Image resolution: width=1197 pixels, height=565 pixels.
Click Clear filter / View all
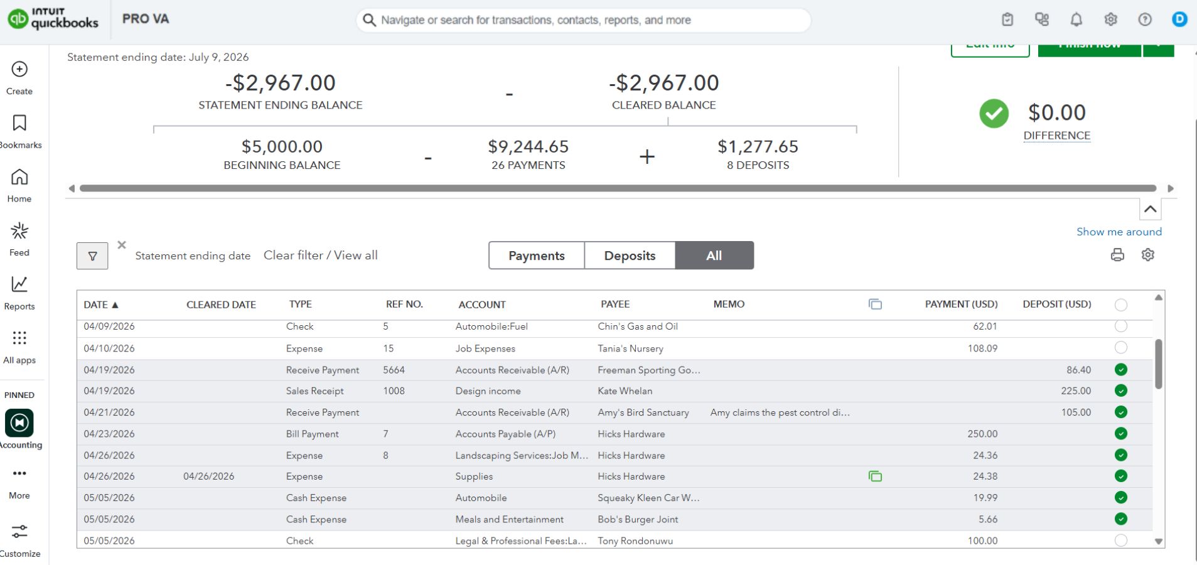(321, 256)
